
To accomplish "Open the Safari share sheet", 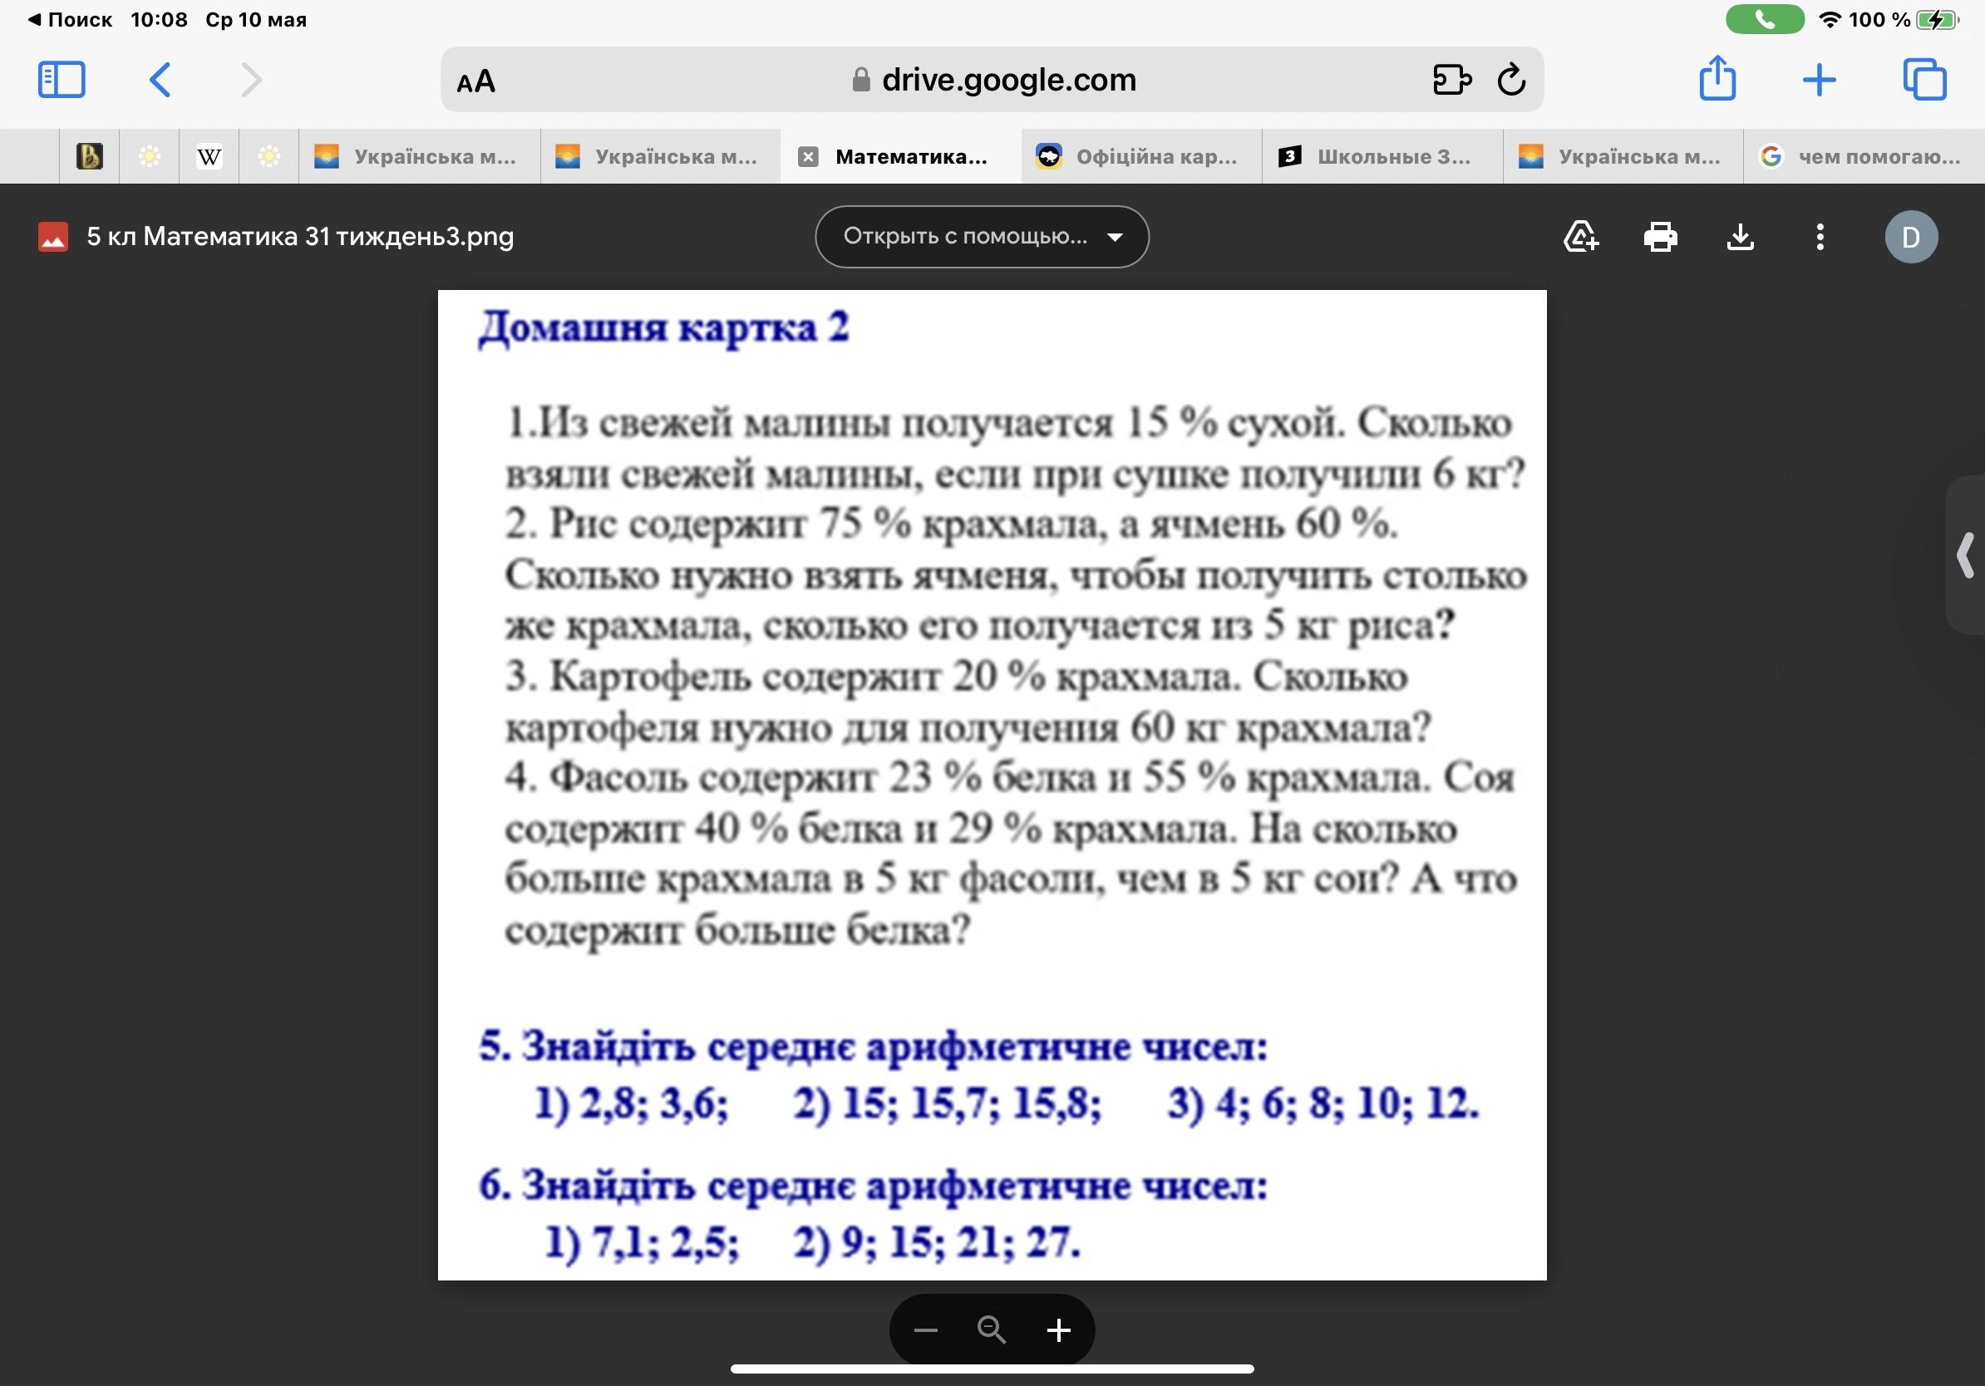I will coord(1717,79).
